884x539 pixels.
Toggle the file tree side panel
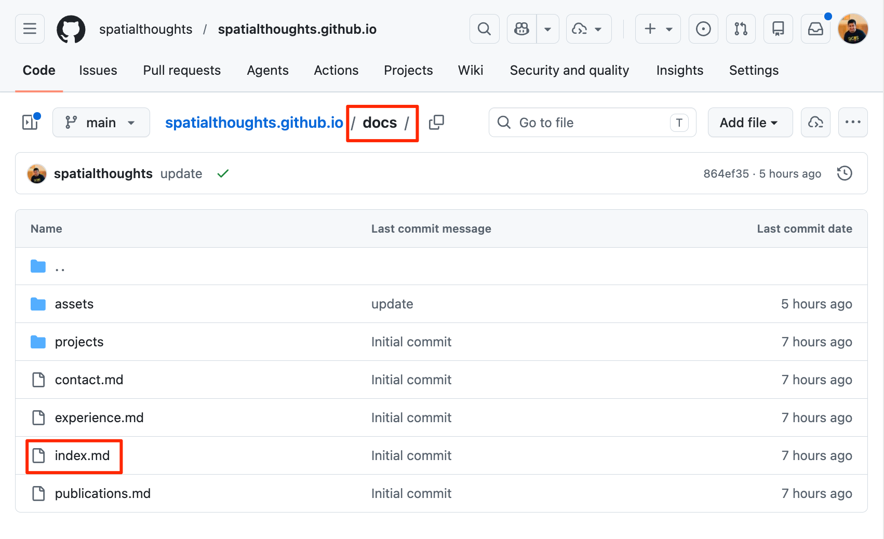[x=30, y=123]
